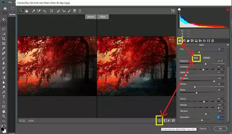Select the White Balance eyedropper tool

[x=33, y=11]
